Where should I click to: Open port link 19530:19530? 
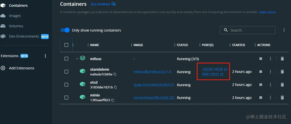tap(213, 69)
